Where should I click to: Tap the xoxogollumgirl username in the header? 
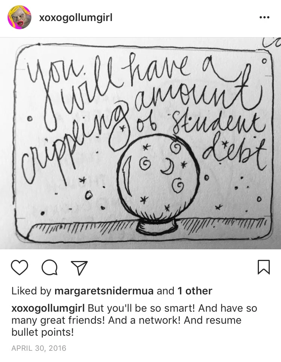tap(76, 18)
